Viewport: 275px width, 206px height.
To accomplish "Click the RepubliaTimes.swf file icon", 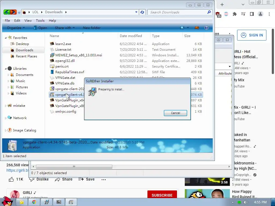I will tap(52, 72).
